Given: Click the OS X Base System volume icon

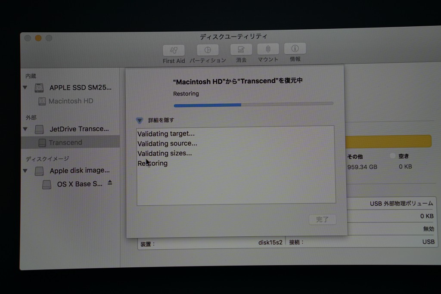Looking at the screenshot, I should pos(47,184).
